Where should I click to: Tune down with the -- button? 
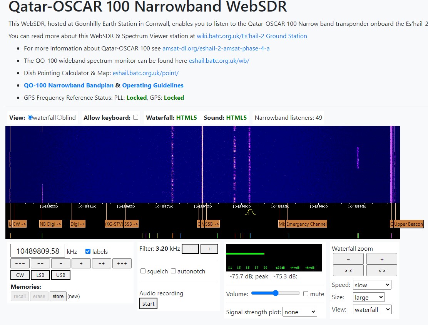tap(40, 263)
